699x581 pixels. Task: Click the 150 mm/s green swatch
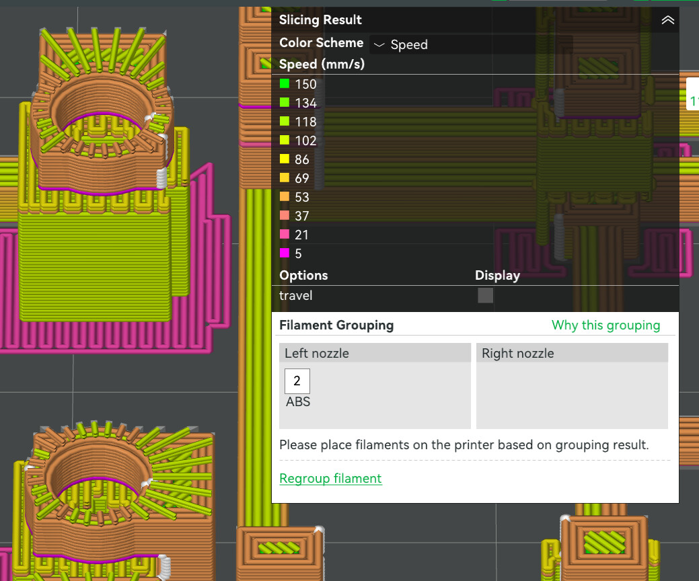pyautogui.click(x=285, y=84)
